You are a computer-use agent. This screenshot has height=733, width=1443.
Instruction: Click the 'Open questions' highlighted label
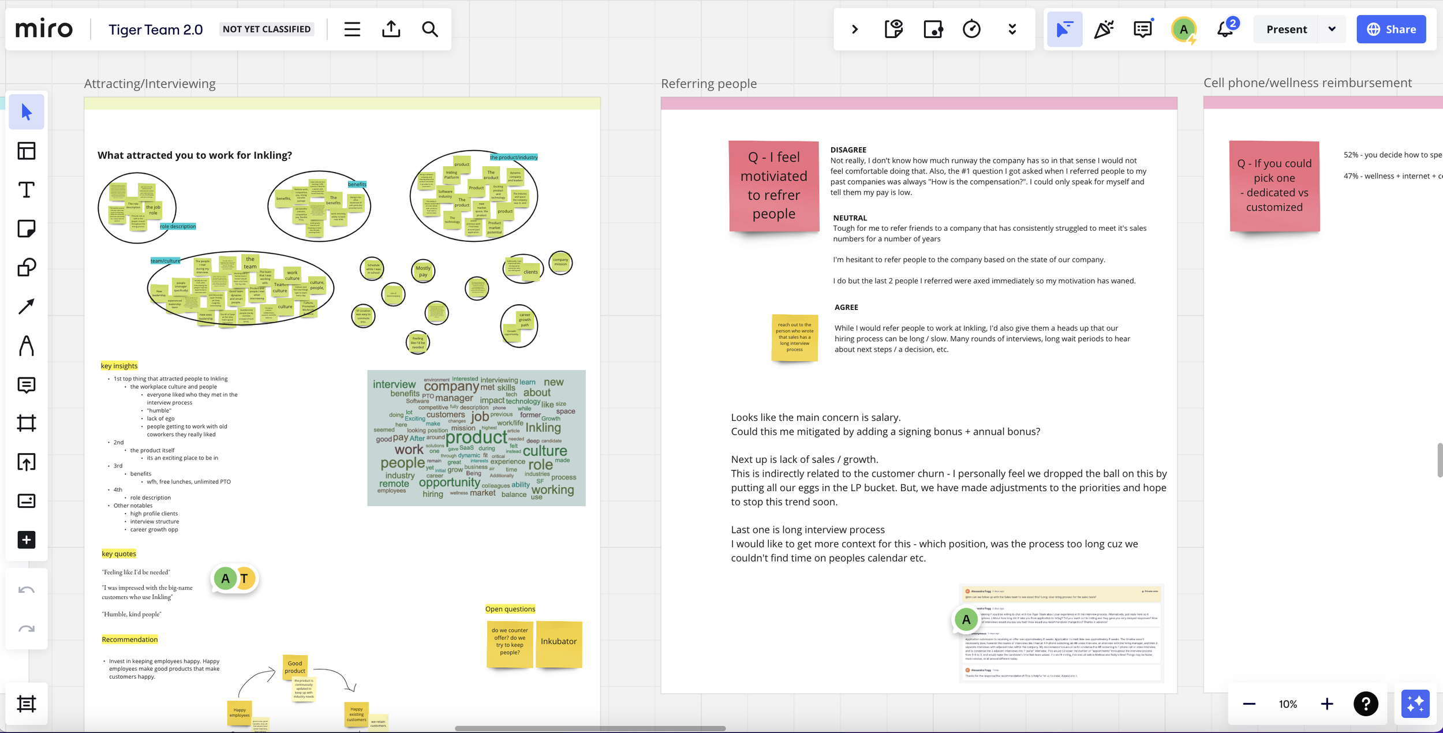pos(510,609)
